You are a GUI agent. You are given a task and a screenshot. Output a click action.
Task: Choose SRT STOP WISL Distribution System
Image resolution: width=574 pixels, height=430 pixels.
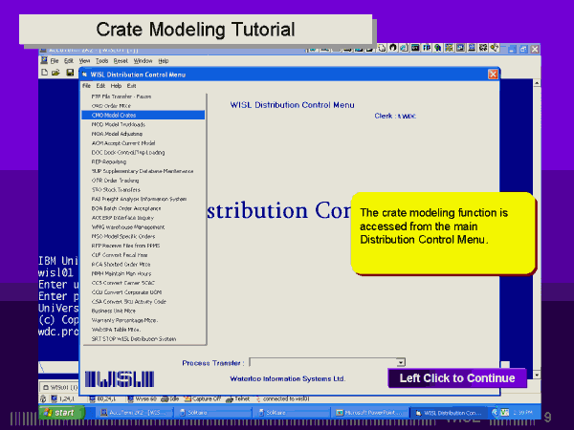[133, 338]
